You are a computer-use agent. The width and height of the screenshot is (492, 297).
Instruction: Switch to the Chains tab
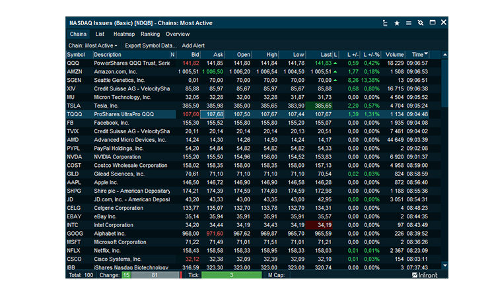tap(78, 34)
